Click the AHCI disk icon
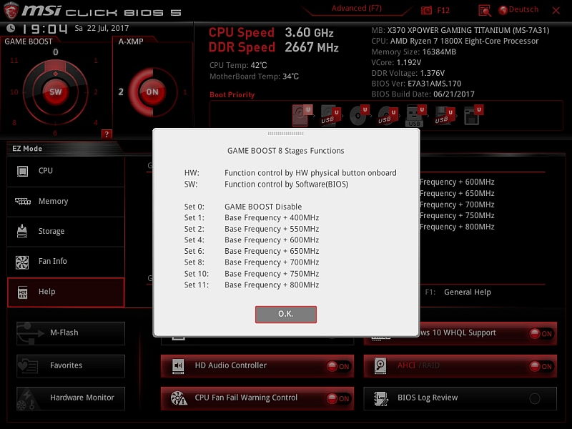The width and height of the screenshot is (572, 429). [380, 366]
